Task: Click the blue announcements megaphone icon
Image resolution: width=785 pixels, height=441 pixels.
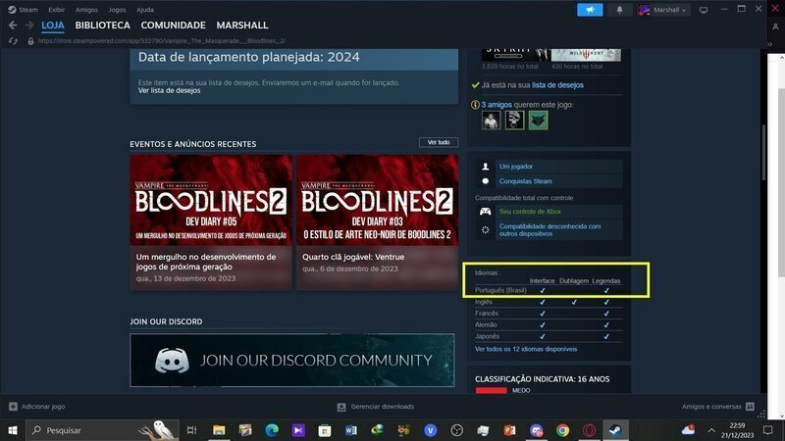Action: [590, 9]
